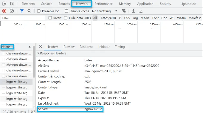
Task: Import HAR file upload icon
Action: pos(133,11)
